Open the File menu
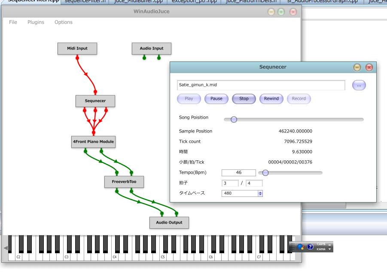This screenshot has width=387, height=273. click(13, 22)
